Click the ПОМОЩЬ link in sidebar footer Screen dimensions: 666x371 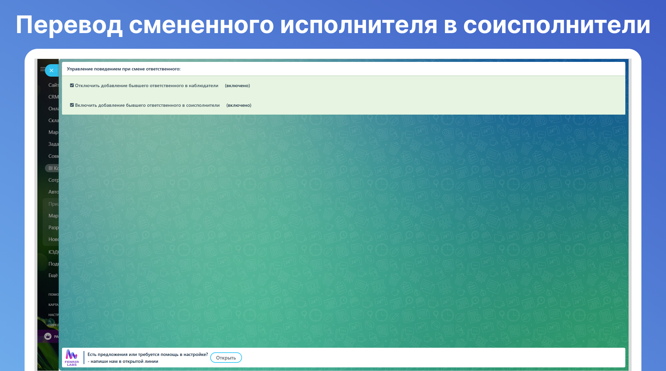pos(53,294)
